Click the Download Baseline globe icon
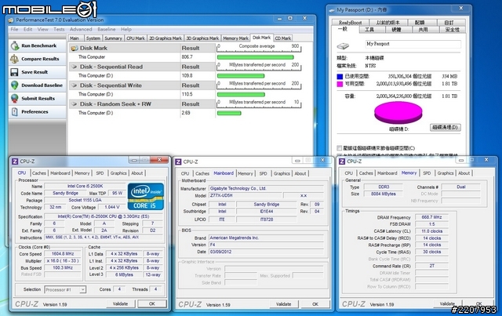 point(14,85)
